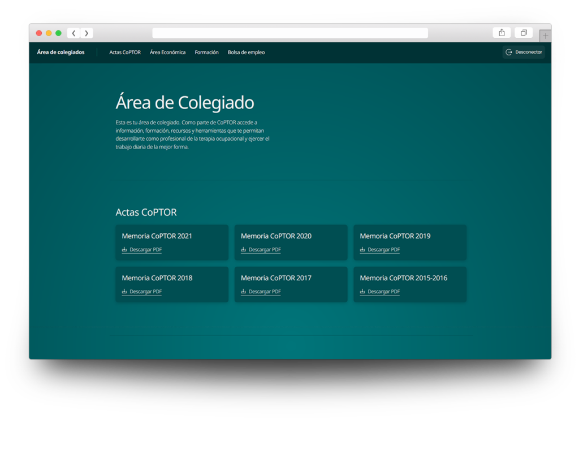Open the browser share icon
This screenshot has height=456, width=579.
(502, 33)
